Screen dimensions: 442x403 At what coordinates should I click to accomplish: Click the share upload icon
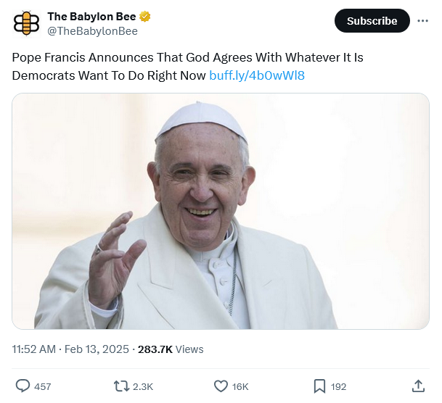pos(418,386)
